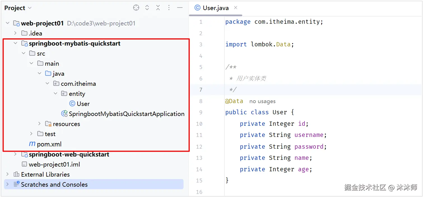
Task: Click the 'no usages' hint beside @Data
Action: (x=262, y=101)
